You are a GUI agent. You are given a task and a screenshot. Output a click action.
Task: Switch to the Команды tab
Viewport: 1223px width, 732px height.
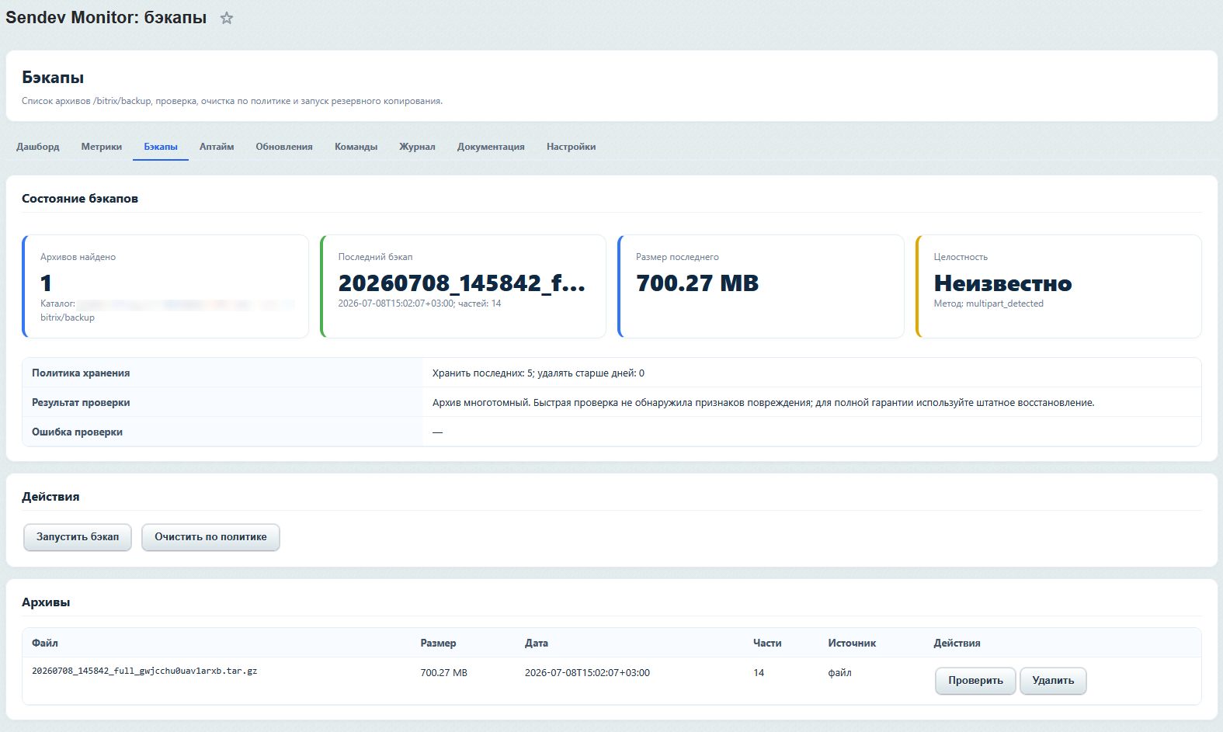(356, 147)
